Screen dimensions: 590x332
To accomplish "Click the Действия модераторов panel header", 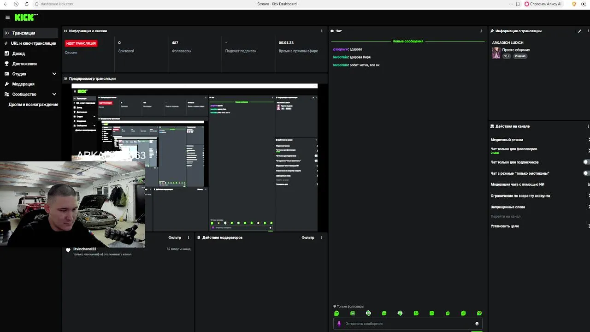I will (222, 237).
